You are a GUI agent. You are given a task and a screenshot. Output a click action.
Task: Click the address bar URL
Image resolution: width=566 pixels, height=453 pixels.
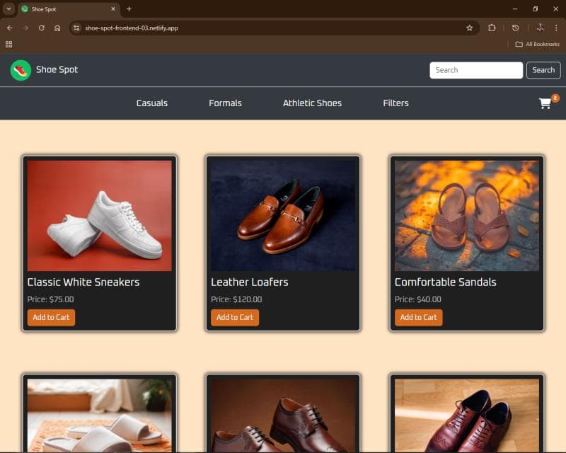click(132, 28)
